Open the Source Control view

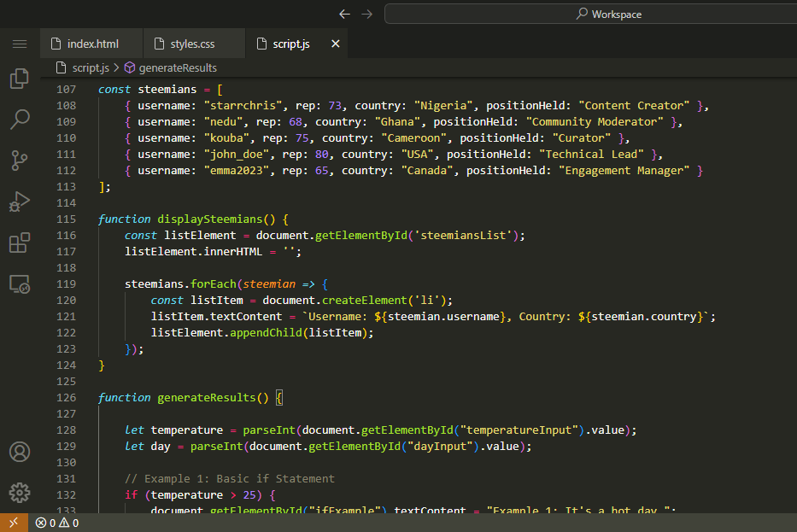tap(20, 160)
